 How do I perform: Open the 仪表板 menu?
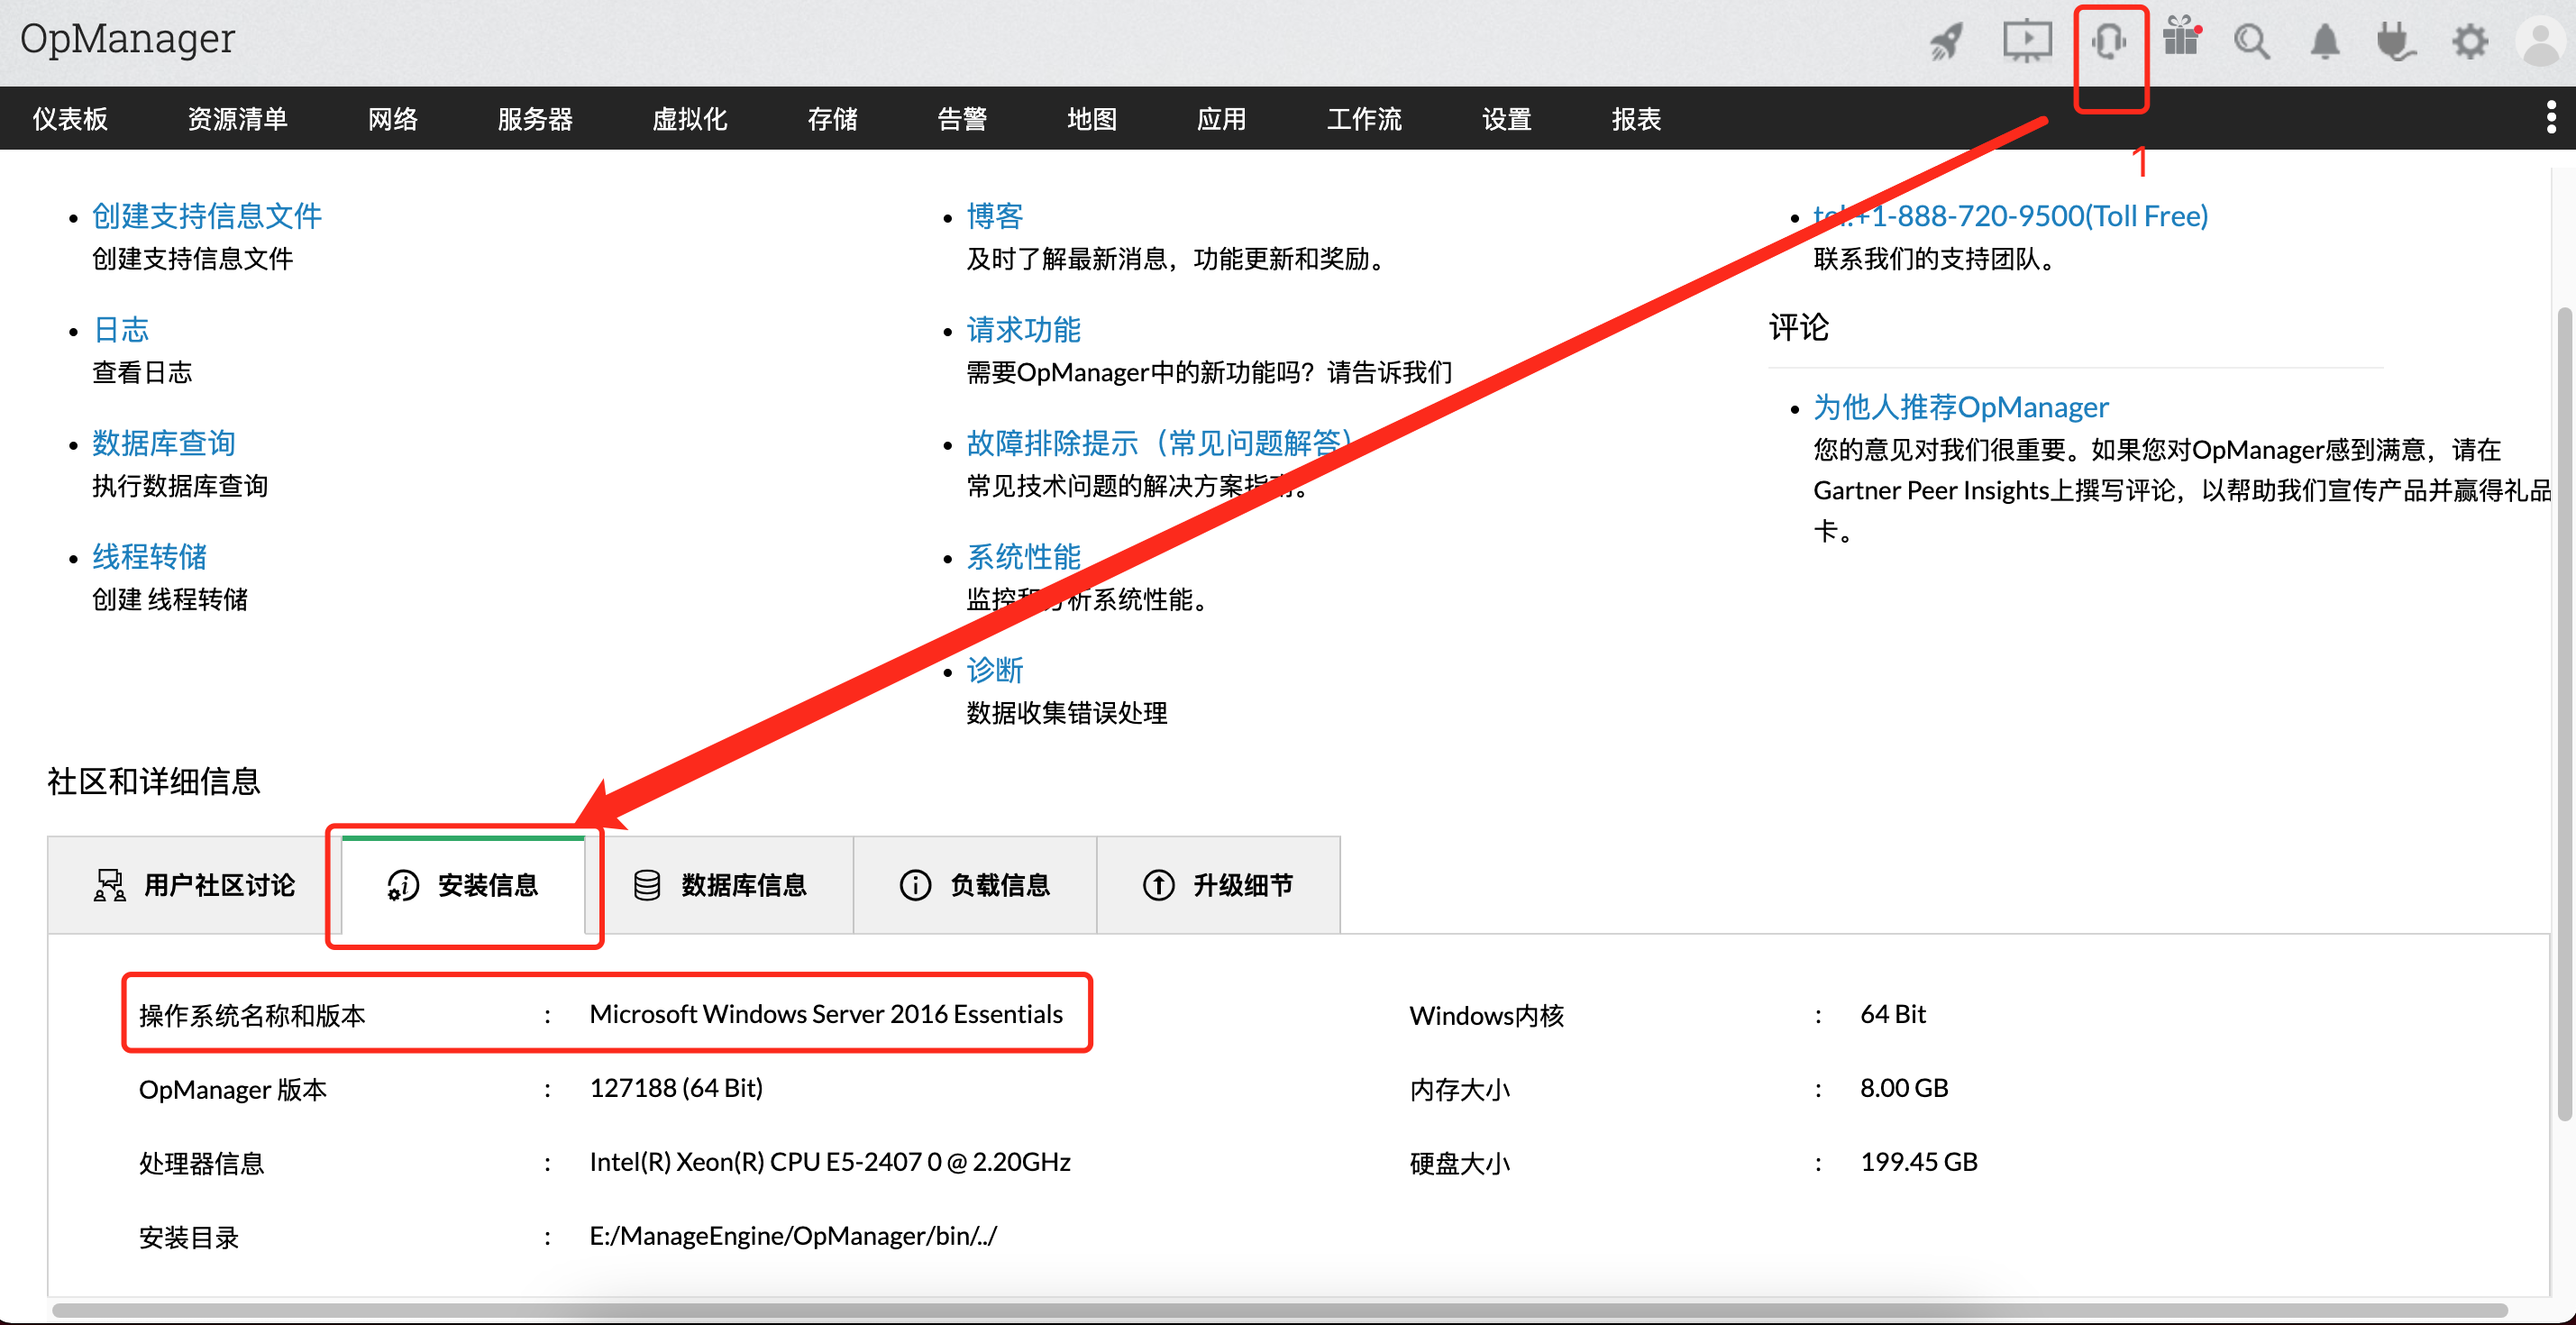point(70,119)
